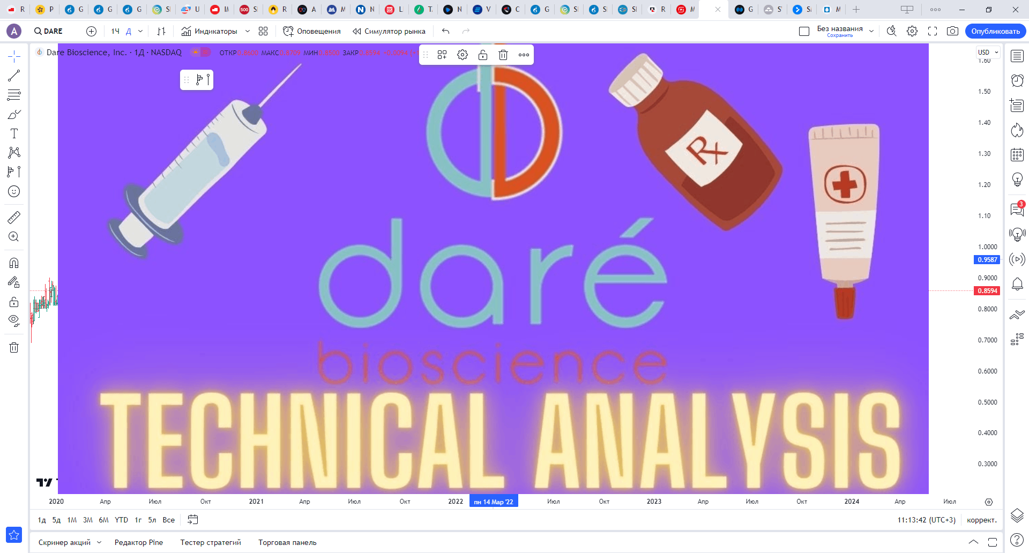1029x553 pixels.
Task: Select the crosshair cursor tool
Action: click(14, 56)
